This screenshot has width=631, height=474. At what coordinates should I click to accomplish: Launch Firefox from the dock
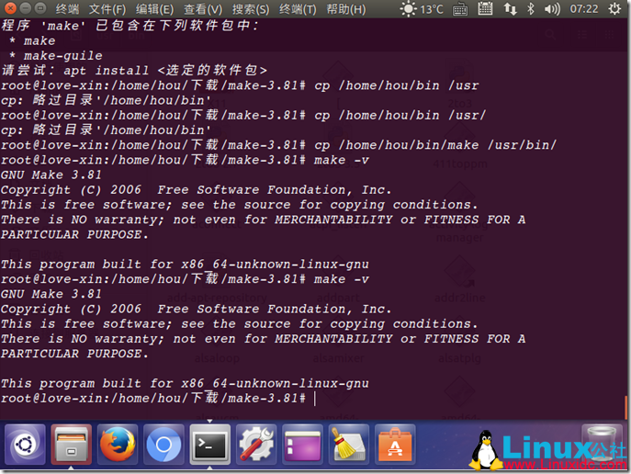pyautogui.click(x=118, y=445)
